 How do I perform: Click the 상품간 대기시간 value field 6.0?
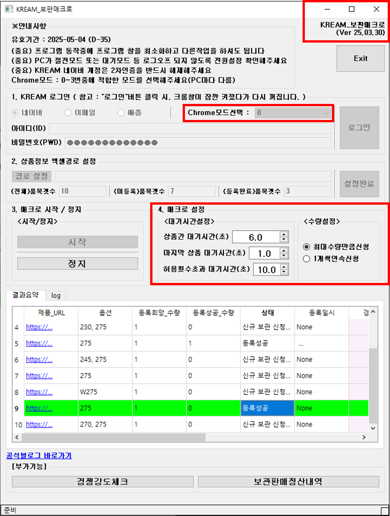click(x=256, y=237)
